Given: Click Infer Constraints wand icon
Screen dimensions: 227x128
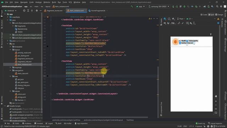Looking at the screenshot, I should point(183,23).
